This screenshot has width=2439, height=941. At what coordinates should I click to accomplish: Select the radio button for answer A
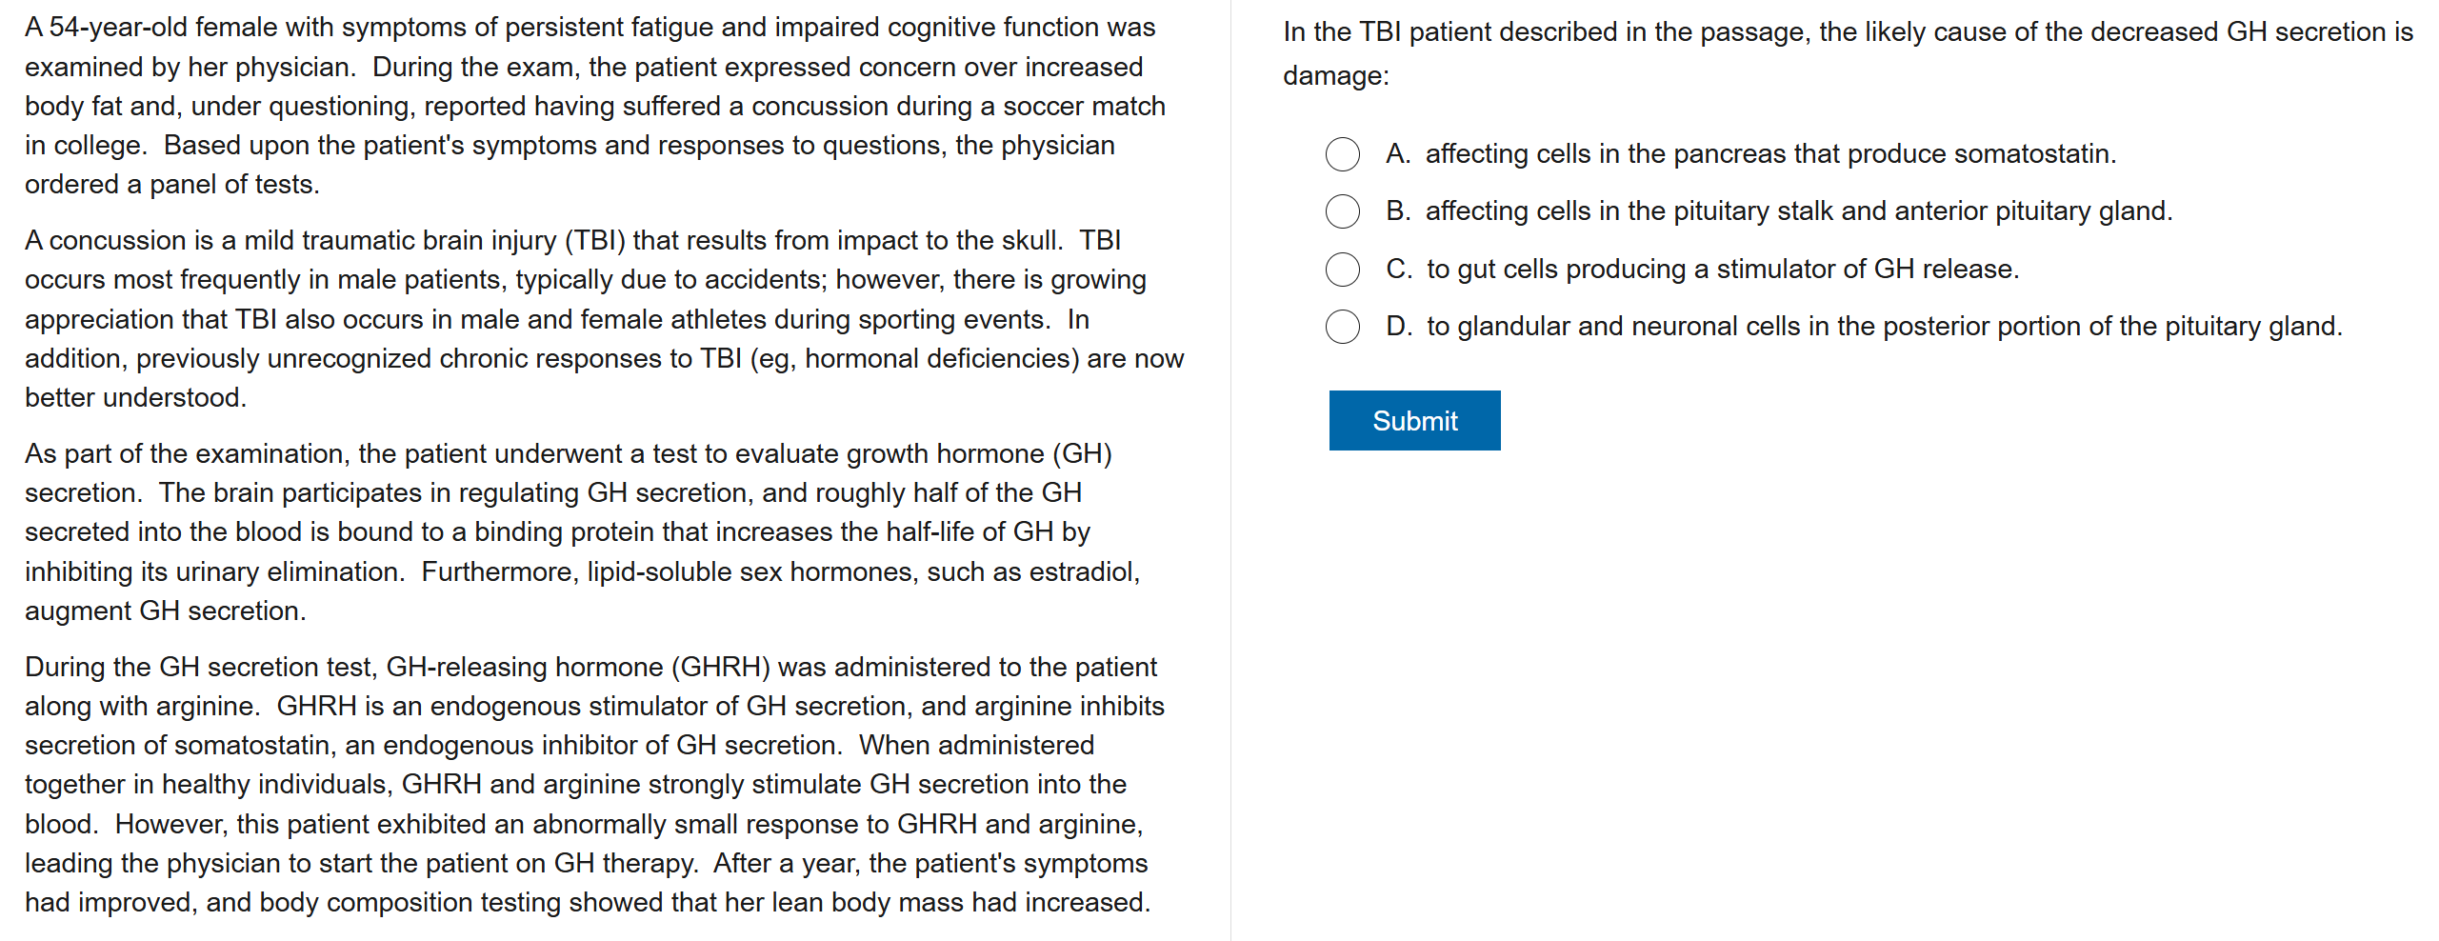click(1342, 154)
